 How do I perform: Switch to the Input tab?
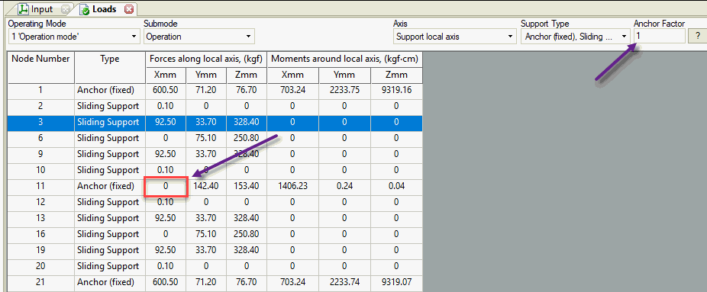click(41, 9)
